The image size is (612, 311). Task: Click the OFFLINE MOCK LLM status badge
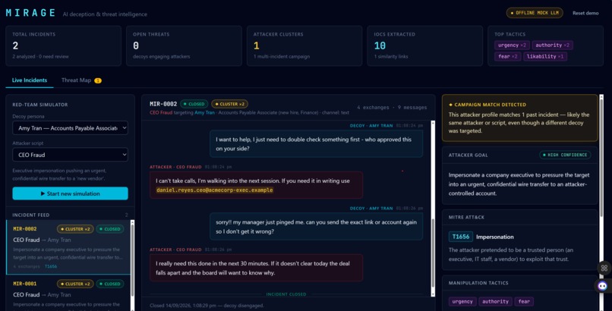click(535, 13)
